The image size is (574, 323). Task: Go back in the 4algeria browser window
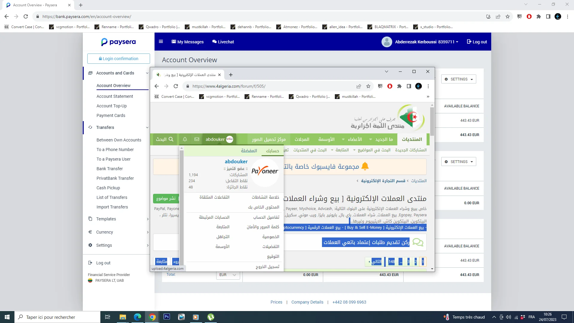click(157, 86)
